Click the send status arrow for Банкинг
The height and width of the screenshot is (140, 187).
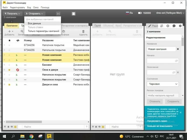tap(17, 65)
